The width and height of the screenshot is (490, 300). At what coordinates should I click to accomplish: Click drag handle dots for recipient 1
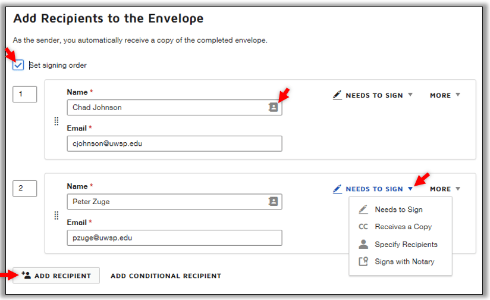coord(56,121)
